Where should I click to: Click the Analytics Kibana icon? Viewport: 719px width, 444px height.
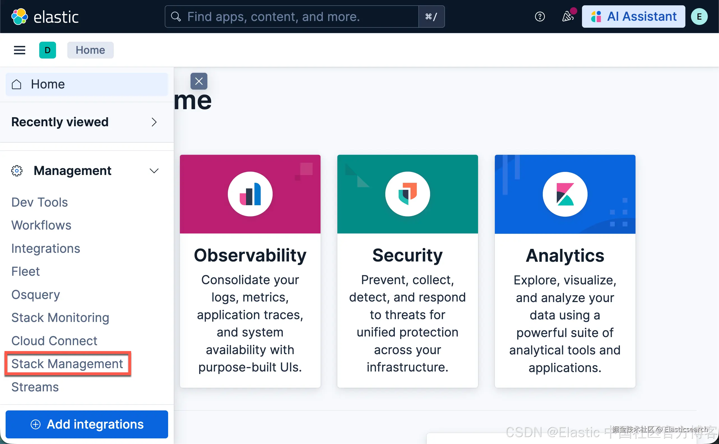pos(565,194)
